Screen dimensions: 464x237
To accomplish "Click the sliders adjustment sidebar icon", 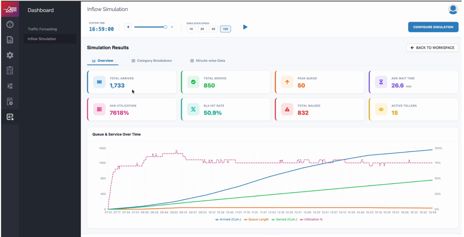I will [x=10, y=86].
